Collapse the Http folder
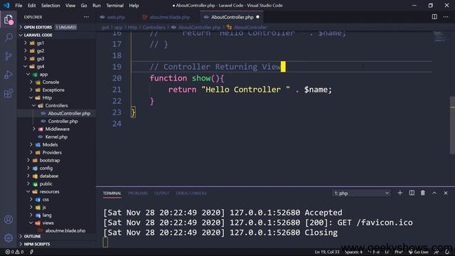Screen dimensions: 455x256 click(57, 98)
